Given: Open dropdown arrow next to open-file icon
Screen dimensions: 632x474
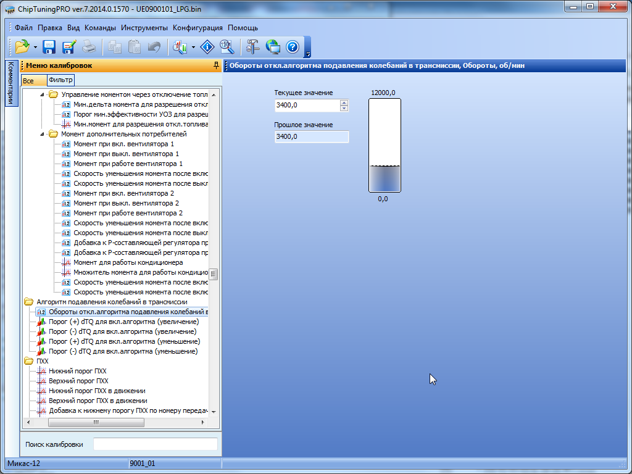Looking at the screenshot, I should pyautogui.click(x=35, y=47).
